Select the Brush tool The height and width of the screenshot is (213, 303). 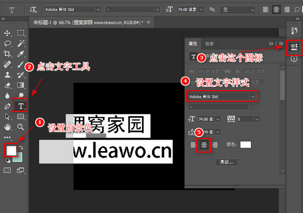(21, 64)
